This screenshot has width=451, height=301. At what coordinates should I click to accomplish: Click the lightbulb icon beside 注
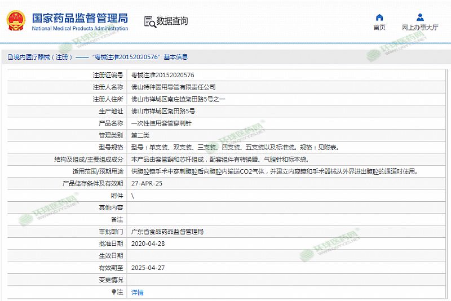(113, 292)
